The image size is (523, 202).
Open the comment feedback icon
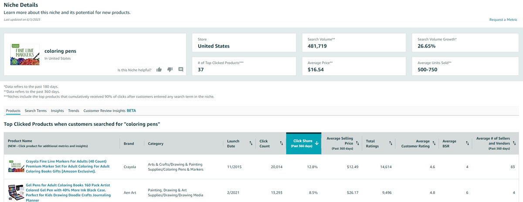pos(181,69)
